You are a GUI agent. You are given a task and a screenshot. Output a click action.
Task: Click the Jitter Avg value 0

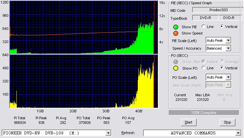224,100
